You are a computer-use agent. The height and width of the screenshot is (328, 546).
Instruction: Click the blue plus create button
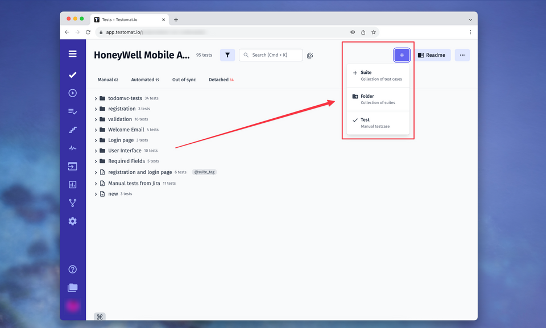pos(402,55)
